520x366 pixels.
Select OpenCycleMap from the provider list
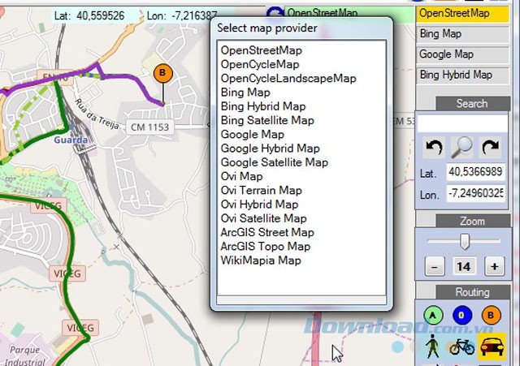click(x=260, y=64)
